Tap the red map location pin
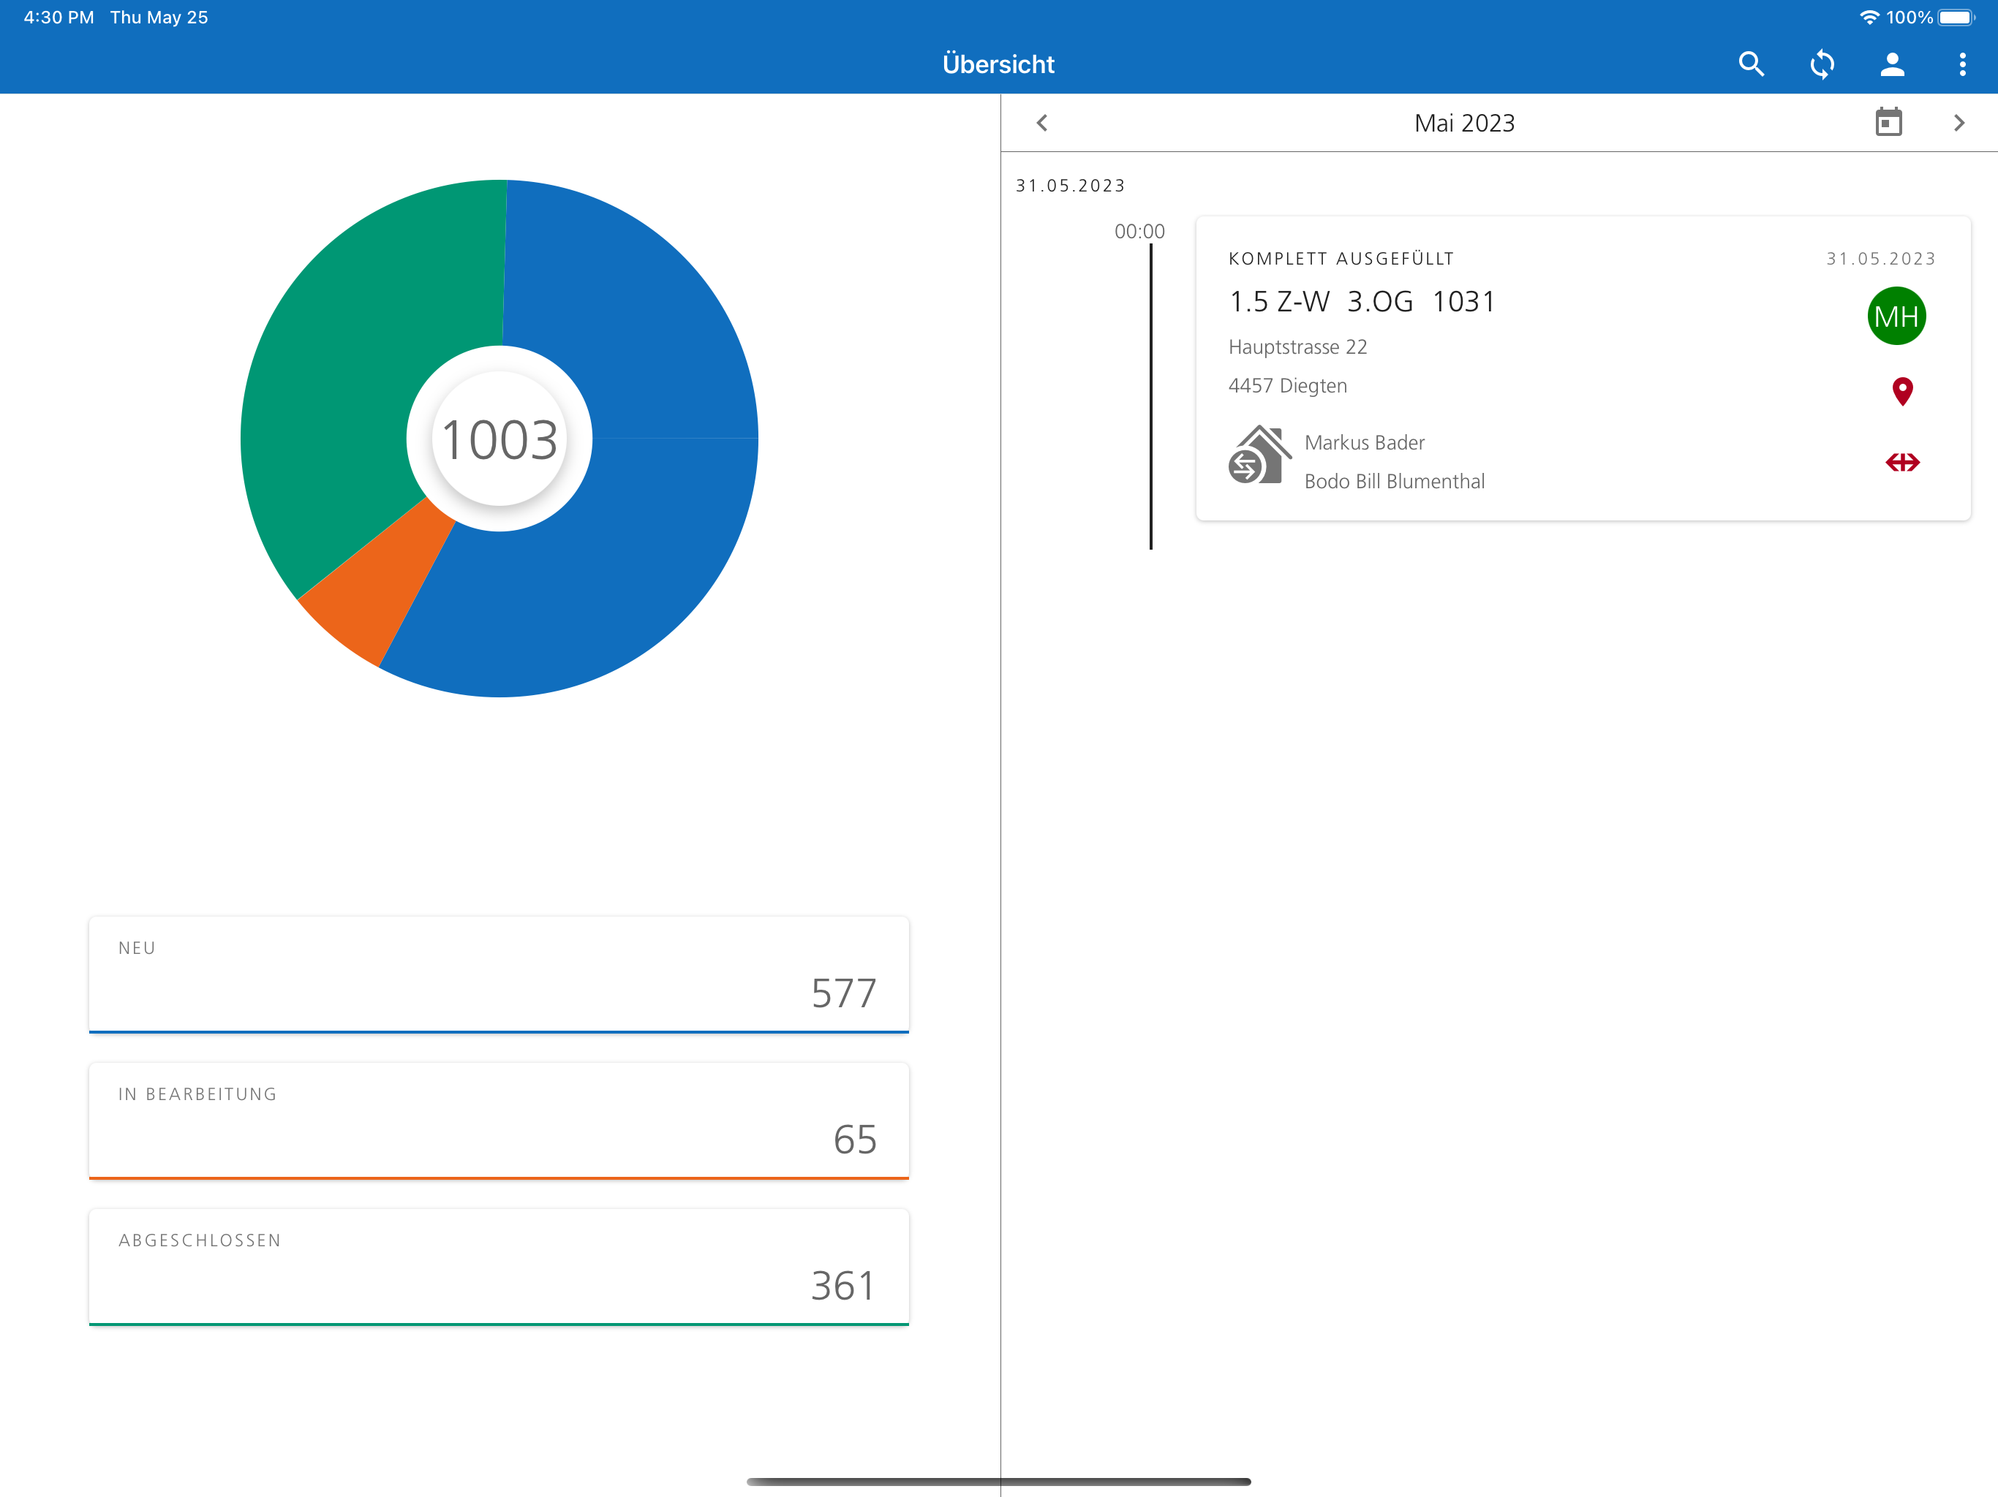1998x1497 pixels. 1901,391
